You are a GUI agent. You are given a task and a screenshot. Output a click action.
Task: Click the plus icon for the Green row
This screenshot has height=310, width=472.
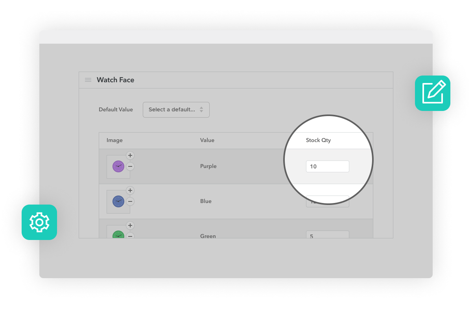point(130,225)
